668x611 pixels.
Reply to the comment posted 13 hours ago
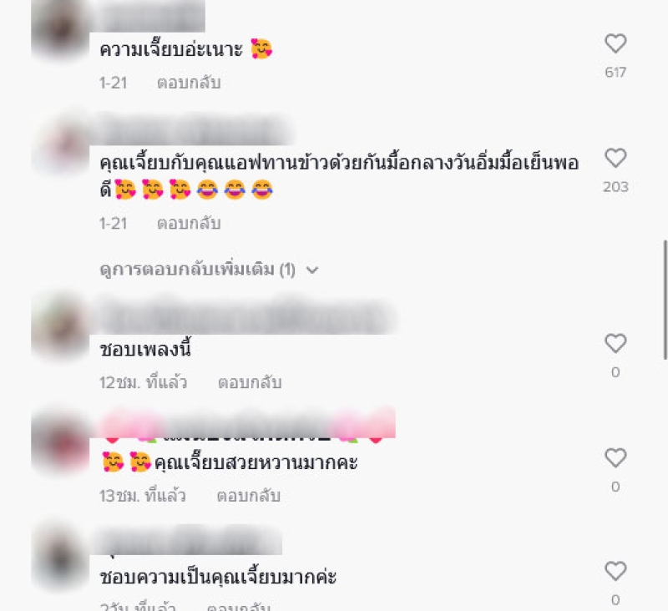248,496
